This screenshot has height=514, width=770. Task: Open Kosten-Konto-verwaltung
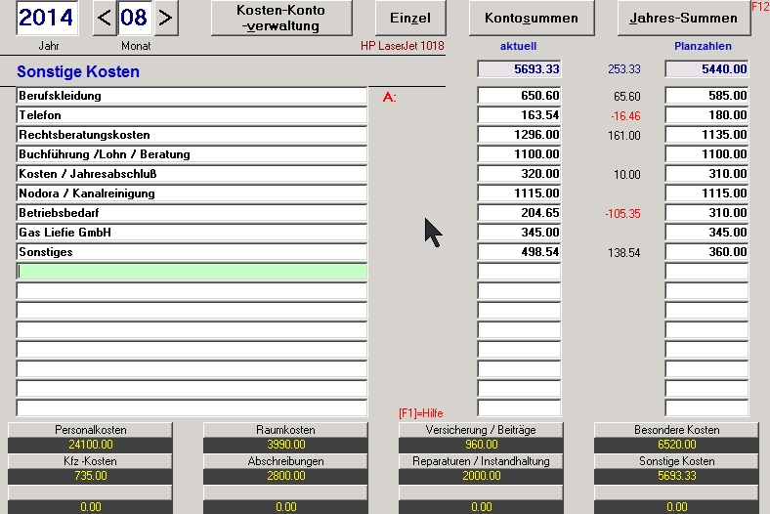tap(281, 18)
